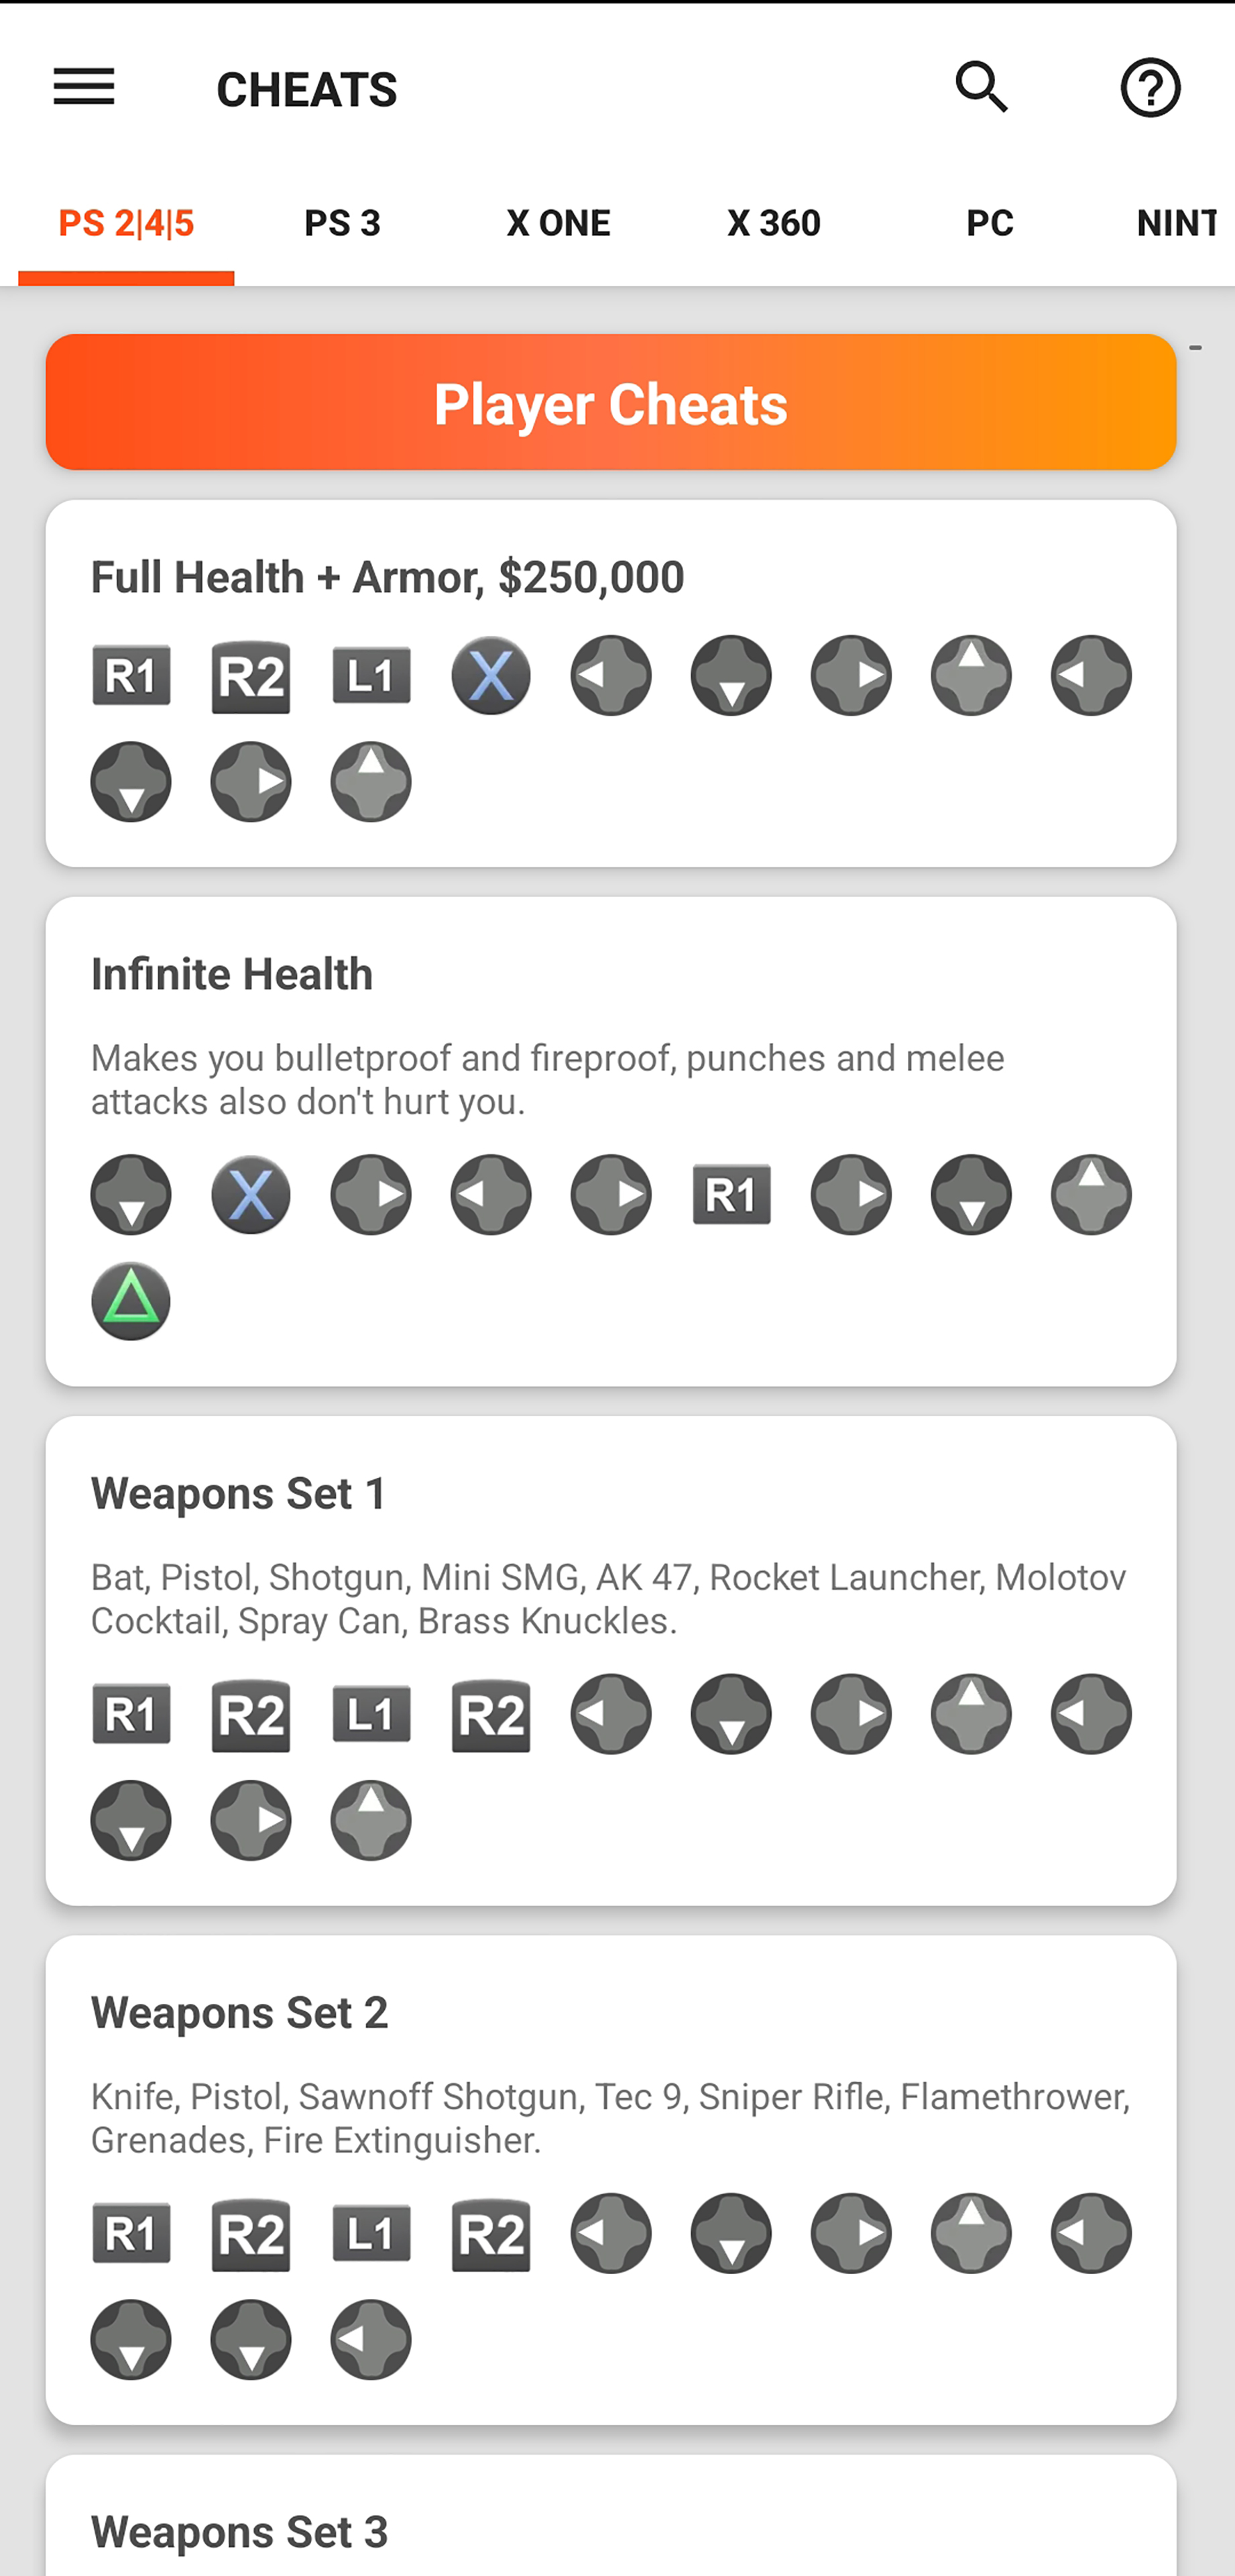
Task: Collapse the Player Cheats section header
Action: point(611,402)
